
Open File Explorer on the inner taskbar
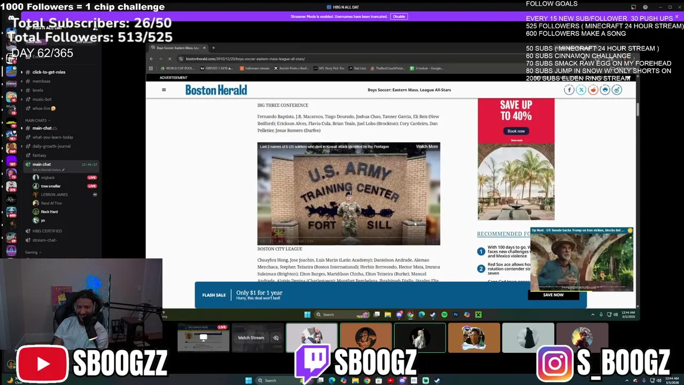tap(387, 314)
